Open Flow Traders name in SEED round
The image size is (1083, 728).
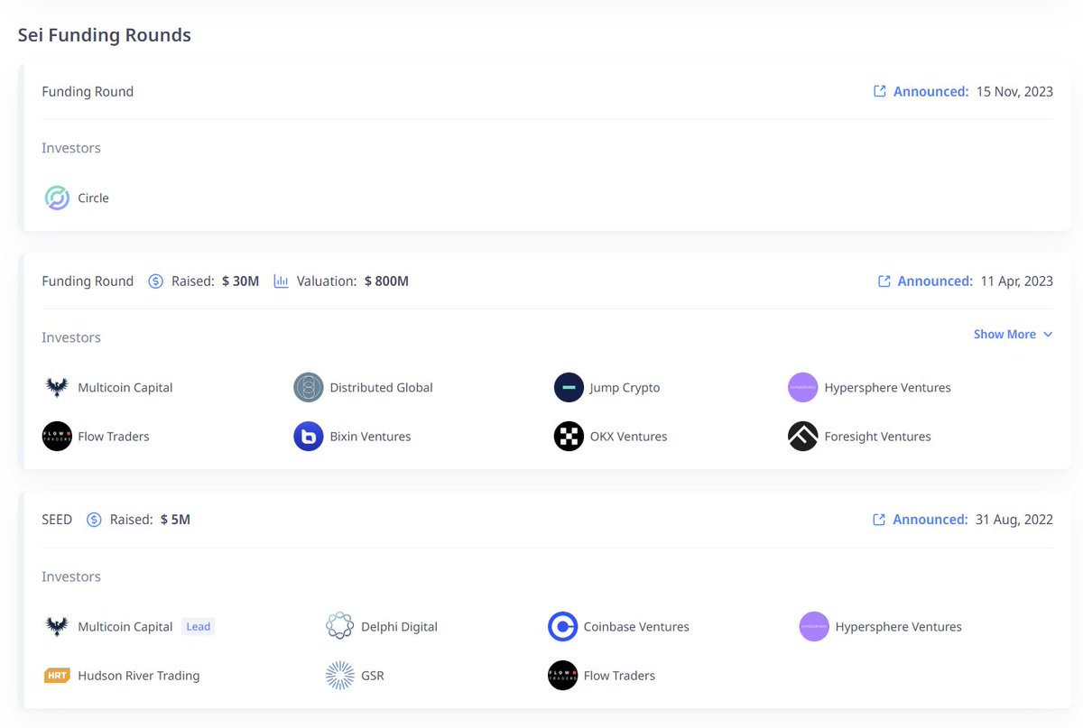click(x=619, y=676)
